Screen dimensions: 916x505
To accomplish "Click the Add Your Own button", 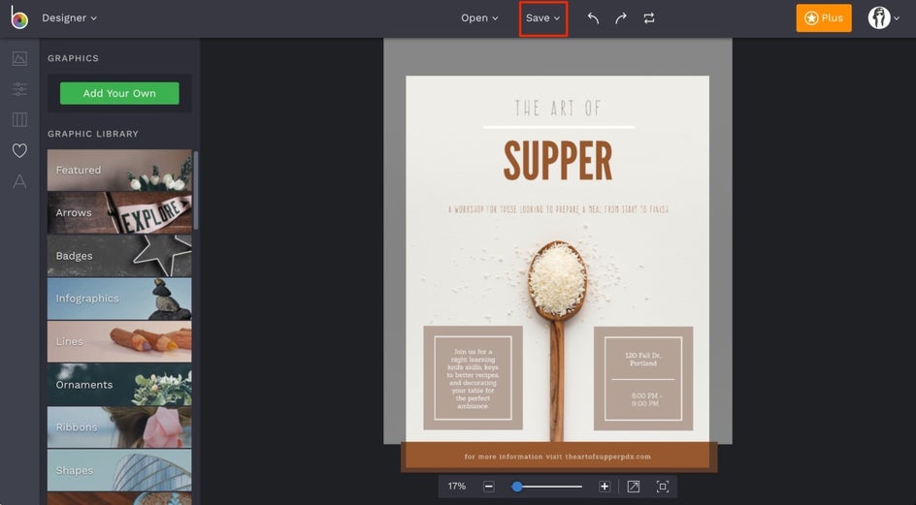I will tap(119, 93).
